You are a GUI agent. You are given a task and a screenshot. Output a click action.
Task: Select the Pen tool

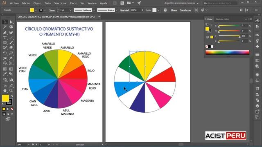pos(5,33)
